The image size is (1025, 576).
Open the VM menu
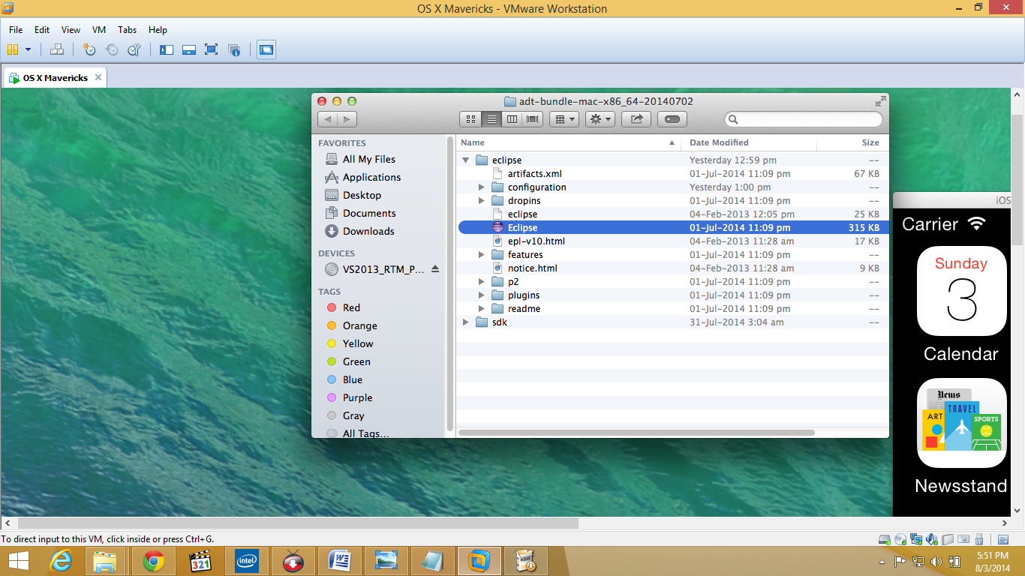[99, 30]
